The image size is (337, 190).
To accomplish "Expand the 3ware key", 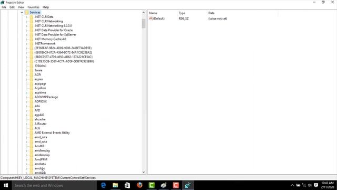I will (x=27, y=70).
